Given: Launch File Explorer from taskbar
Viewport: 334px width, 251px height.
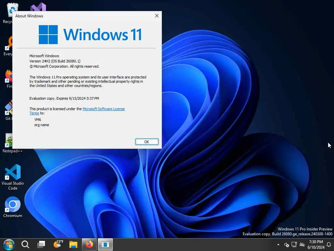Looking at the screenshot, I should 73,244.
